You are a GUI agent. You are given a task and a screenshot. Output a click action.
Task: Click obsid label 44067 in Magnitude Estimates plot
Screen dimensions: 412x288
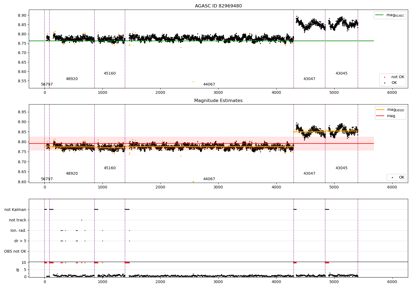pos(209,179)
